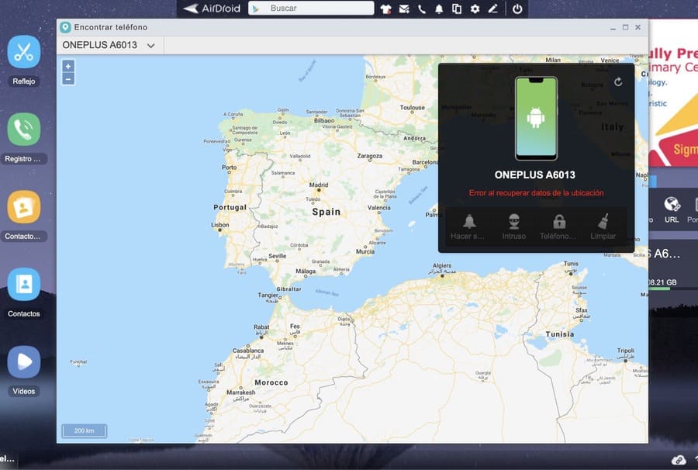Click Porto on the map
Image resolution: width=698 pixels, height=470 pixels.
coord(230,168)
